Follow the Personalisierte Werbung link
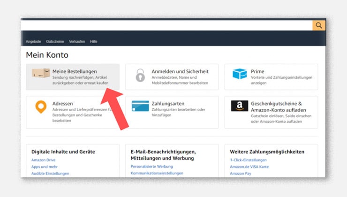347x197 pixels. click(152, 166)
